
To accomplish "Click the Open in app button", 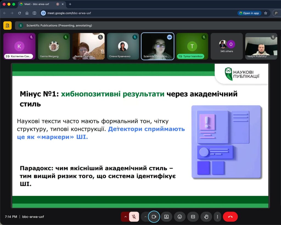I will tap(249, 13).
